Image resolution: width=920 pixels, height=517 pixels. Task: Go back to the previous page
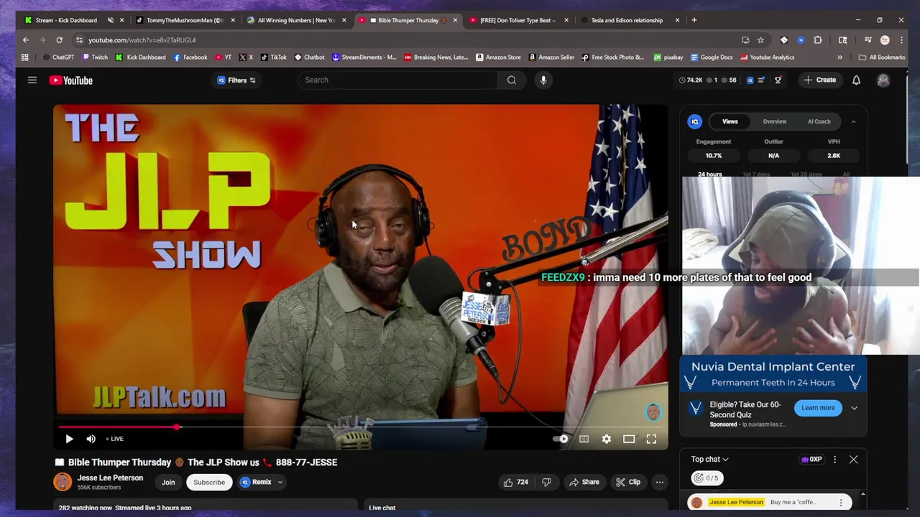26,40
